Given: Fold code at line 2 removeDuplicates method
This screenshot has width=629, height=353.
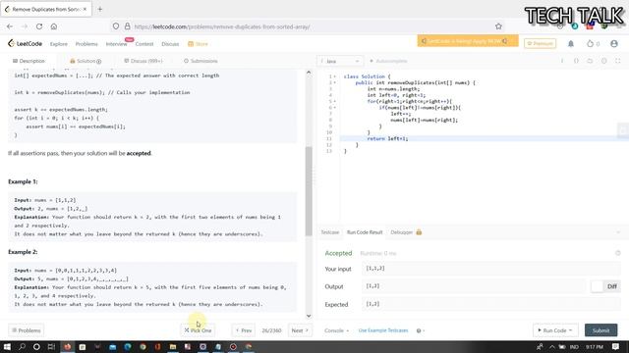Looking at the screenshot, I should click(335, 82).
